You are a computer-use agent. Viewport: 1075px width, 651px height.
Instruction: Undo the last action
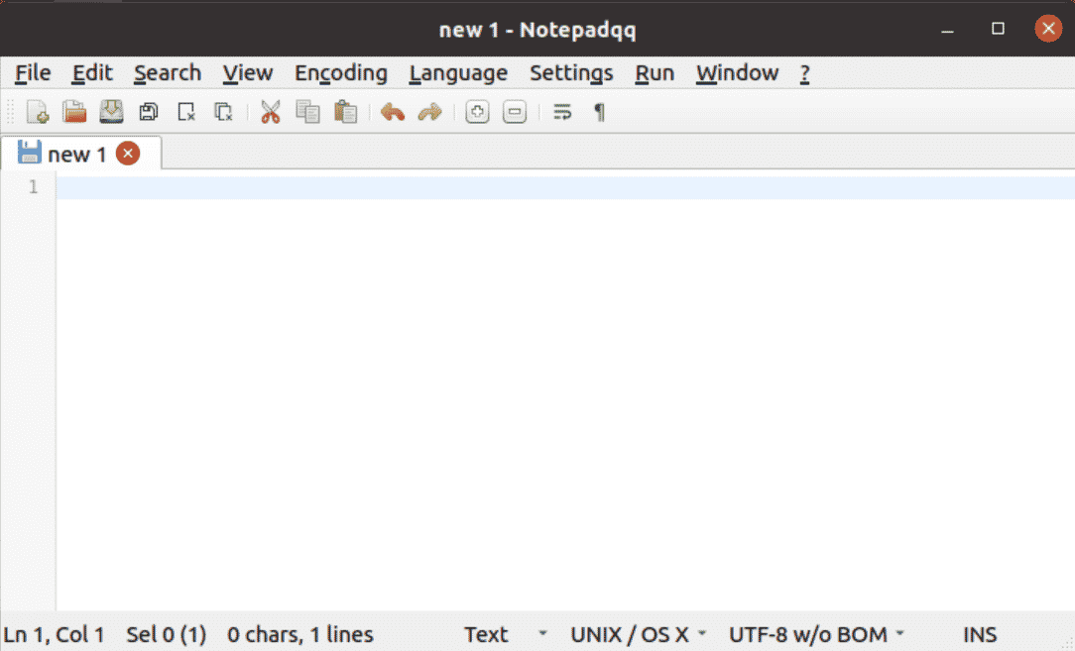click(x=392, y=112)
